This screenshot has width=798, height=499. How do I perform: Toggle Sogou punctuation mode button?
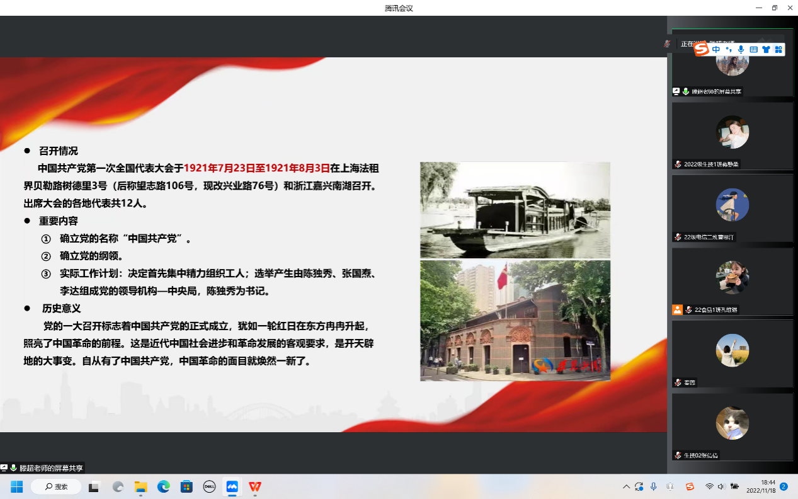pyautogui.click(x=729, y=49)
